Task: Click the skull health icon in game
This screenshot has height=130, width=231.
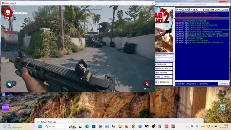Action: [8, 12]
